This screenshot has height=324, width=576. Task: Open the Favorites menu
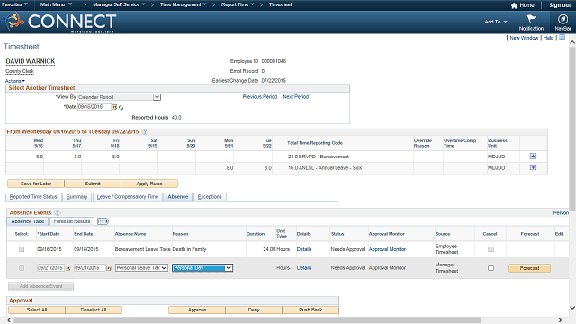tap(14, 4)
